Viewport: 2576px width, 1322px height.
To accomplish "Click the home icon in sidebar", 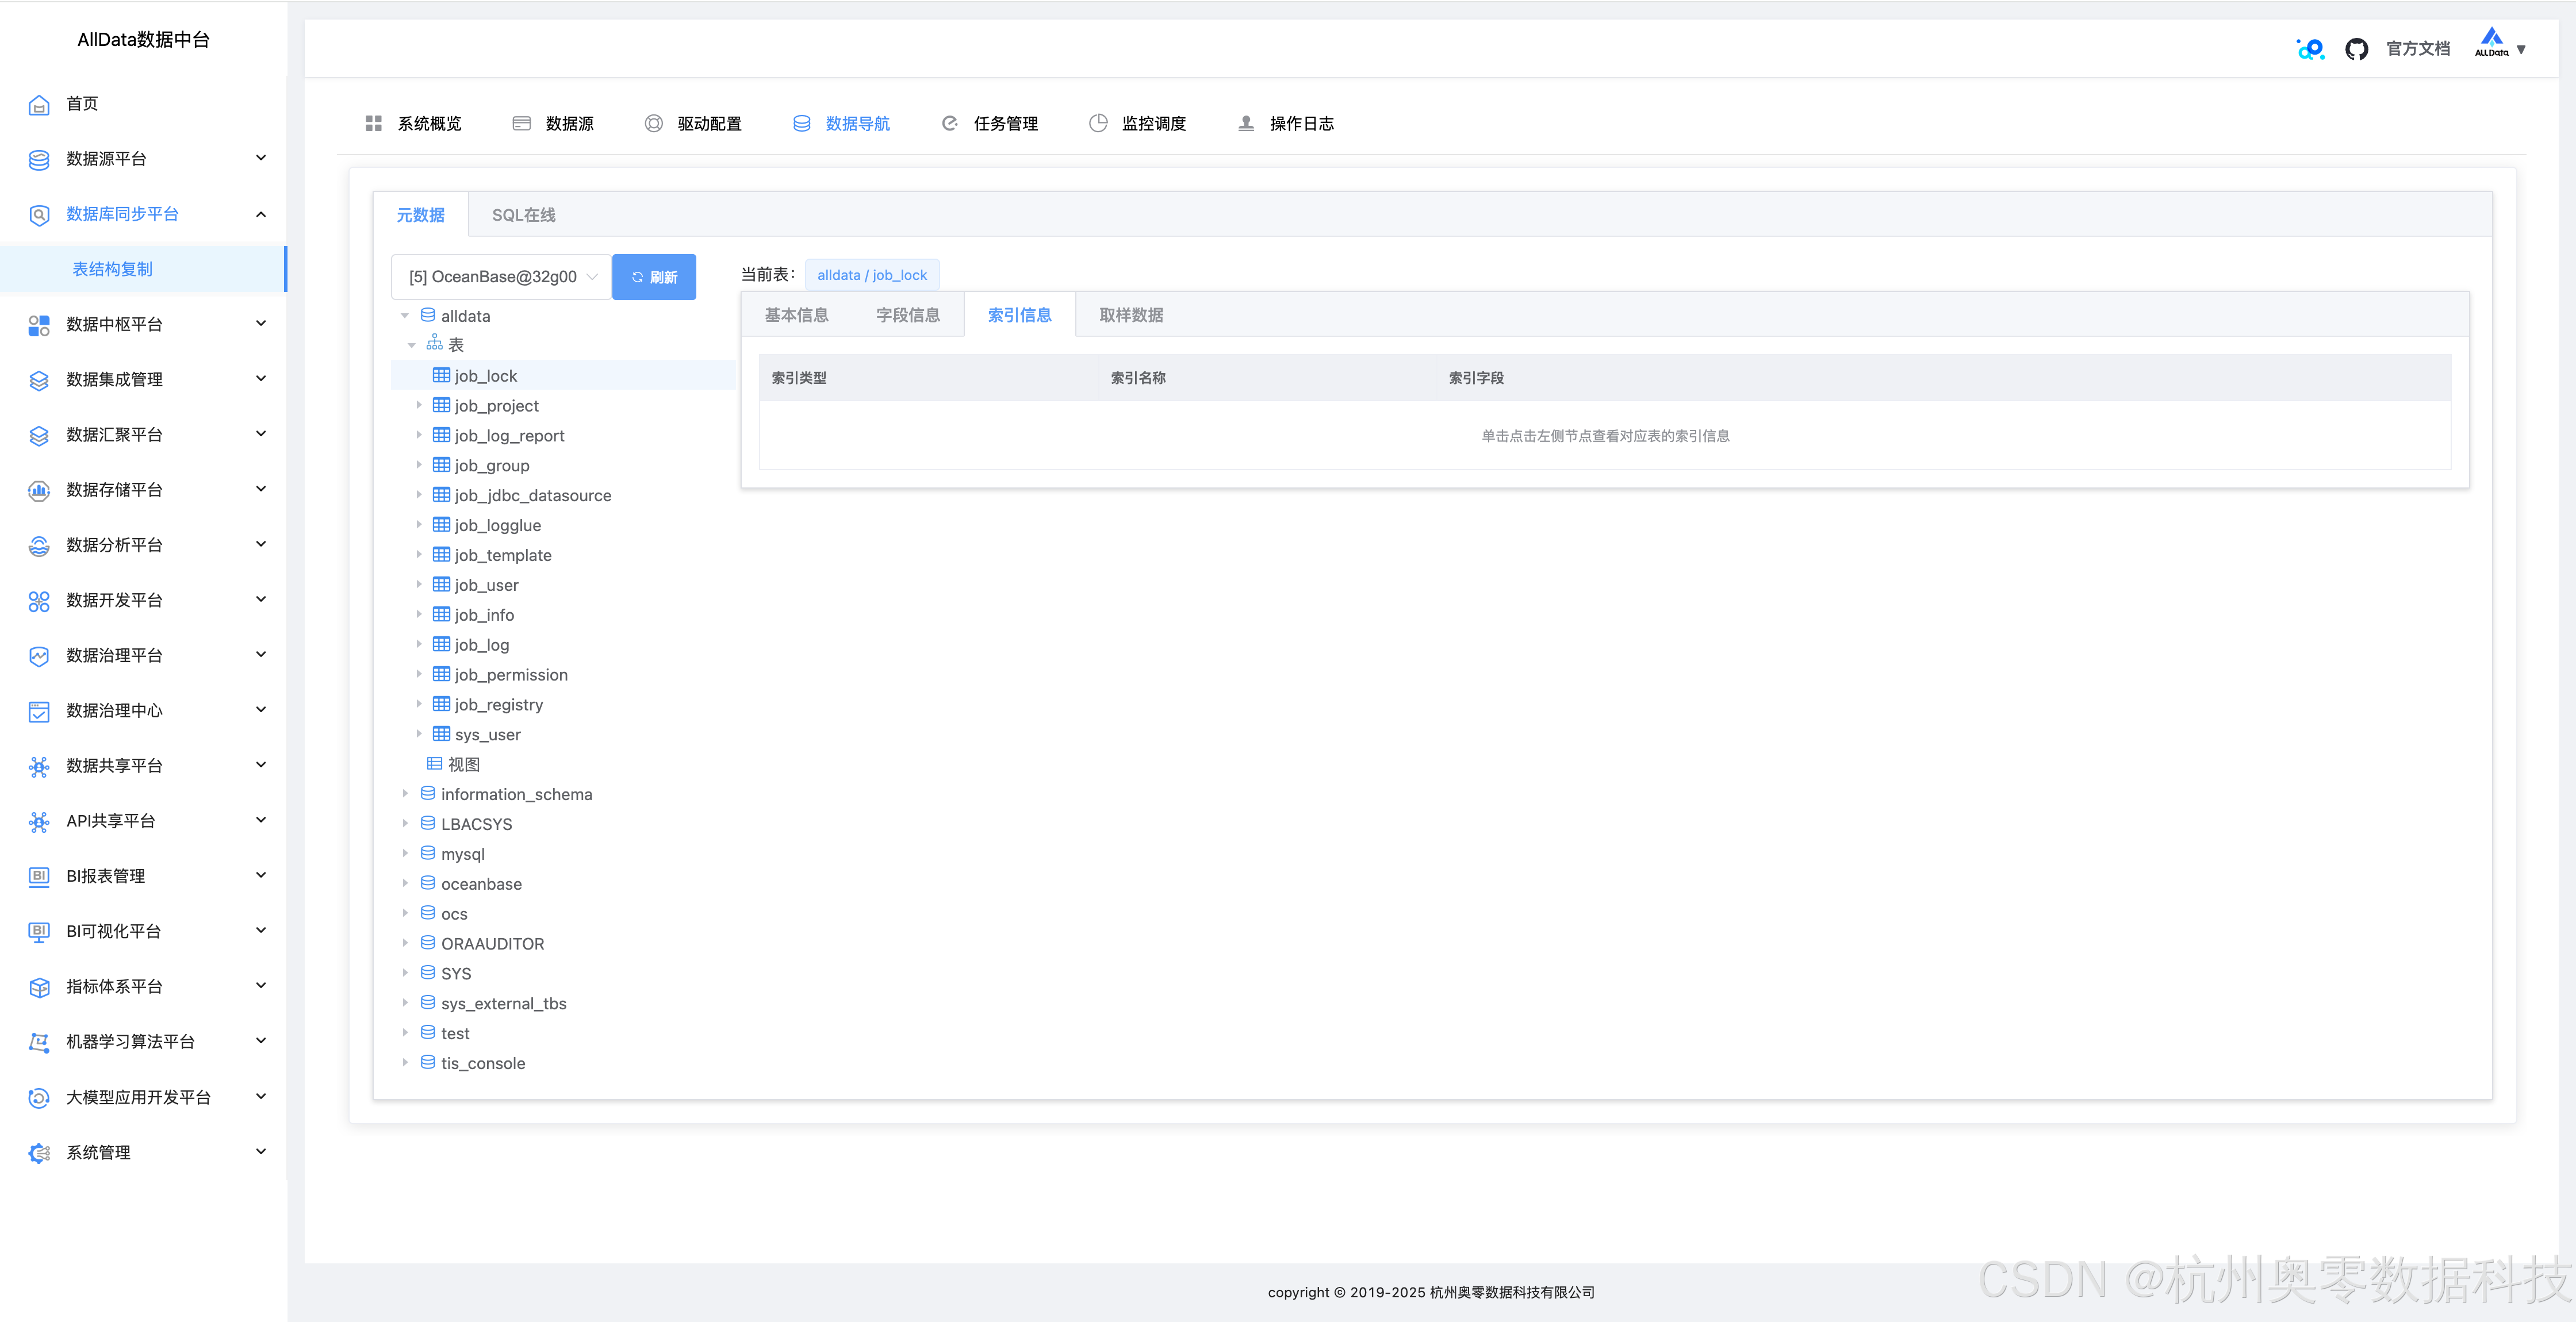I will click(39, 105).
